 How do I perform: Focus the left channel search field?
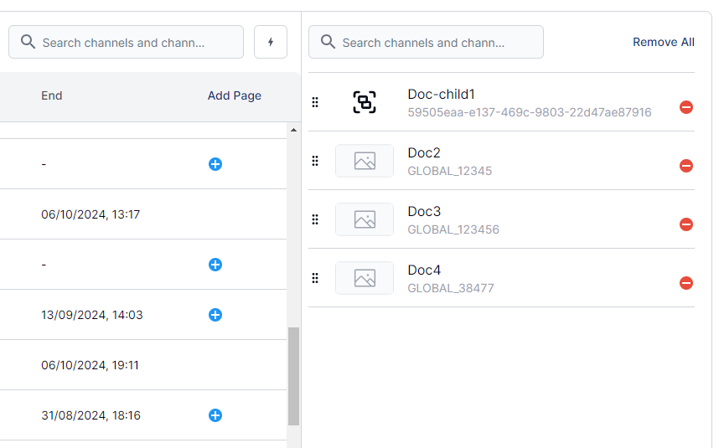tap(134, 42)
